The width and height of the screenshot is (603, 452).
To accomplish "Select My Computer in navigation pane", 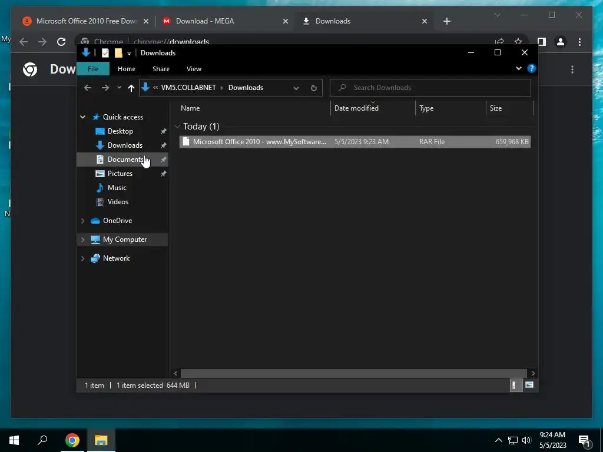I will (x=125, y=240).
